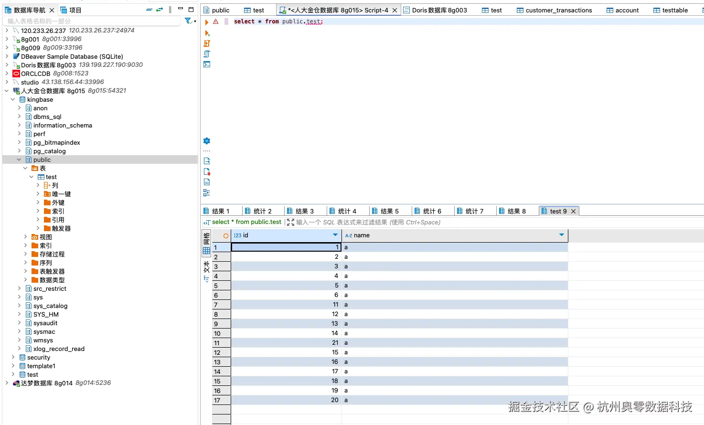
Task: Select the 触发器 folder under test table
Action: 61,228
